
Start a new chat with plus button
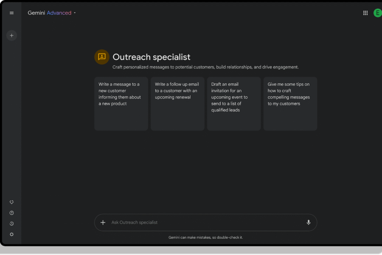tap(11, 36)
